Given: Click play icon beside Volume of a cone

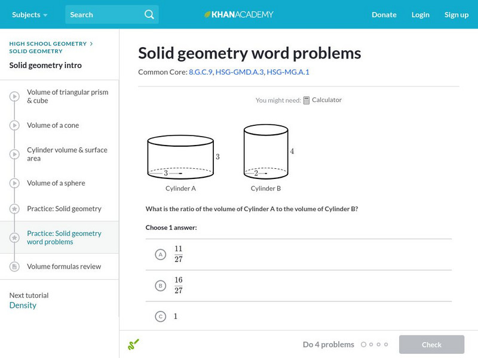Looking at the screenshot, I should 14,125.
